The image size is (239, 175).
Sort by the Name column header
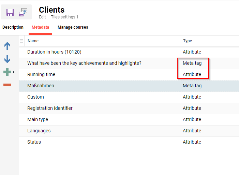coord(33,41)
